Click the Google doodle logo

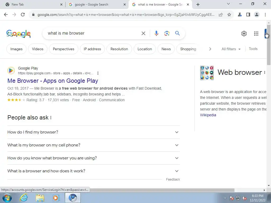(19, 34)
